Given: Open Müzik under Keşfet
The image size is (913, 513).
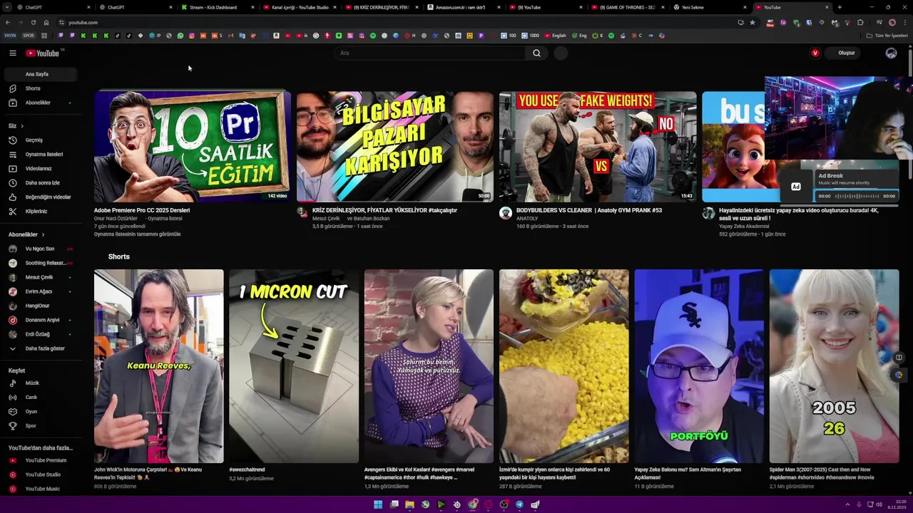Looking at the screenshot, I should coord(40,383).
